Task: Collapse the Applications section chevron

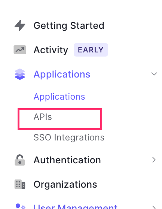Action: [154, 74]
